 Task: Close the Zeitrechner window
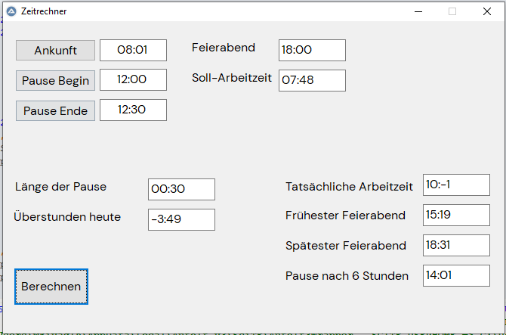click(487, 11)
